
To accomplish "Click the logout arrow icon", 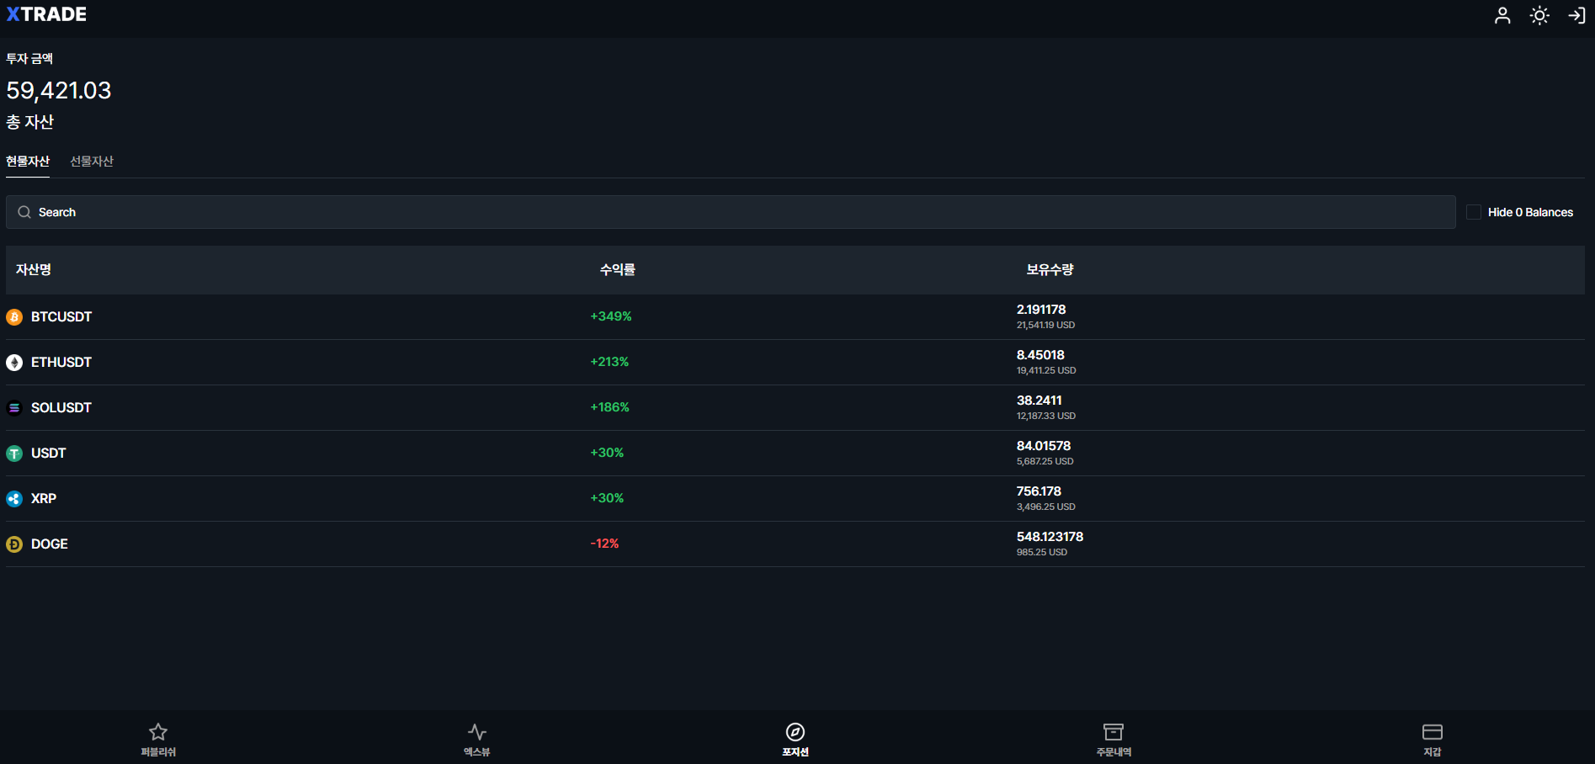I will [x=1576, y=15].
